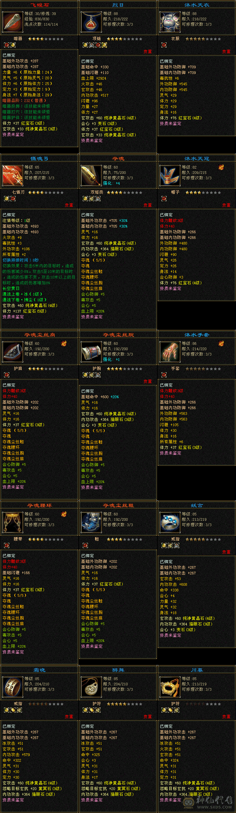Click the 夺魂尘丝鞋 shoes item thumbnail
236x813 pixels.
91,522
